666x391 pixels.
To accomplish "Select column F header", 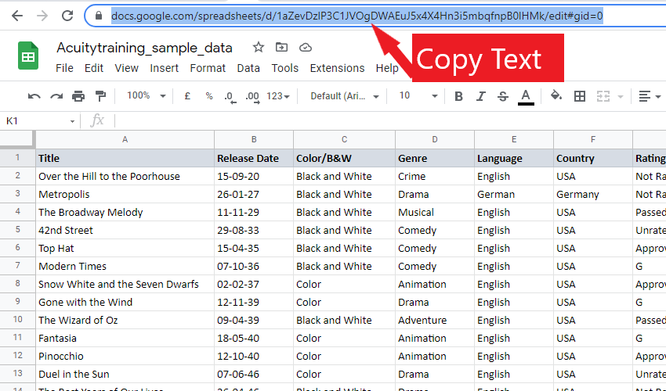I will 593,139.
